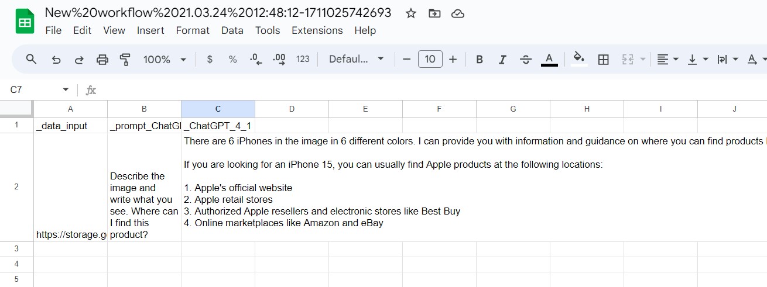Open the borders tool
The width and height of the screenshot is (767, 287).
603,59
